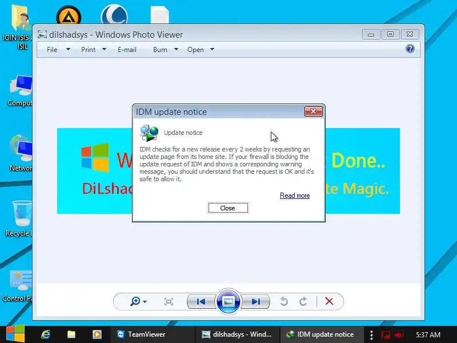
Task: Open the zoom magnifier control
Action: click(x=135, y=301)
